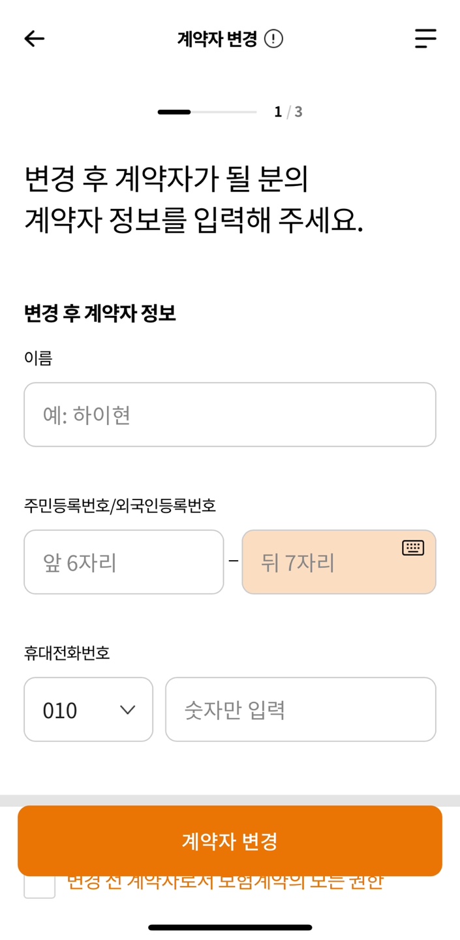This screenshot has width=460, height=940.
Task: Open the info icon beside 계약자 변경 title
Action: click(x=273, y=39)
